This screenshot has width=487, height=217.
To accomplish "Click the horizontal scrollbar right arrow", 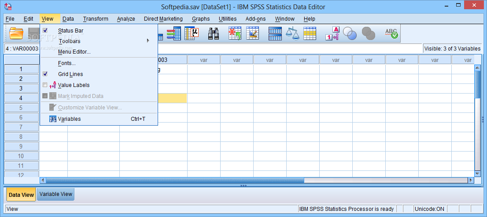I will [471, 180].
